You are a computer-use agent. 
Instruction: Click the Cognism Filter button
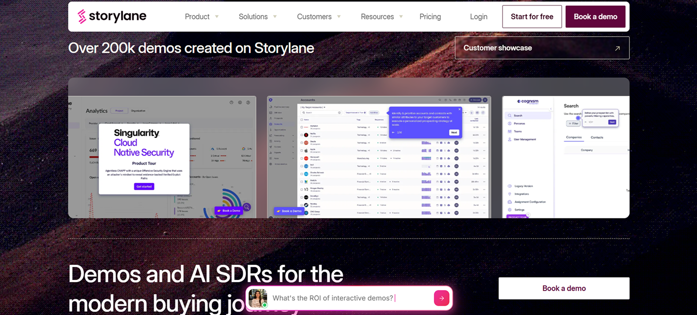tap(573, 124)
